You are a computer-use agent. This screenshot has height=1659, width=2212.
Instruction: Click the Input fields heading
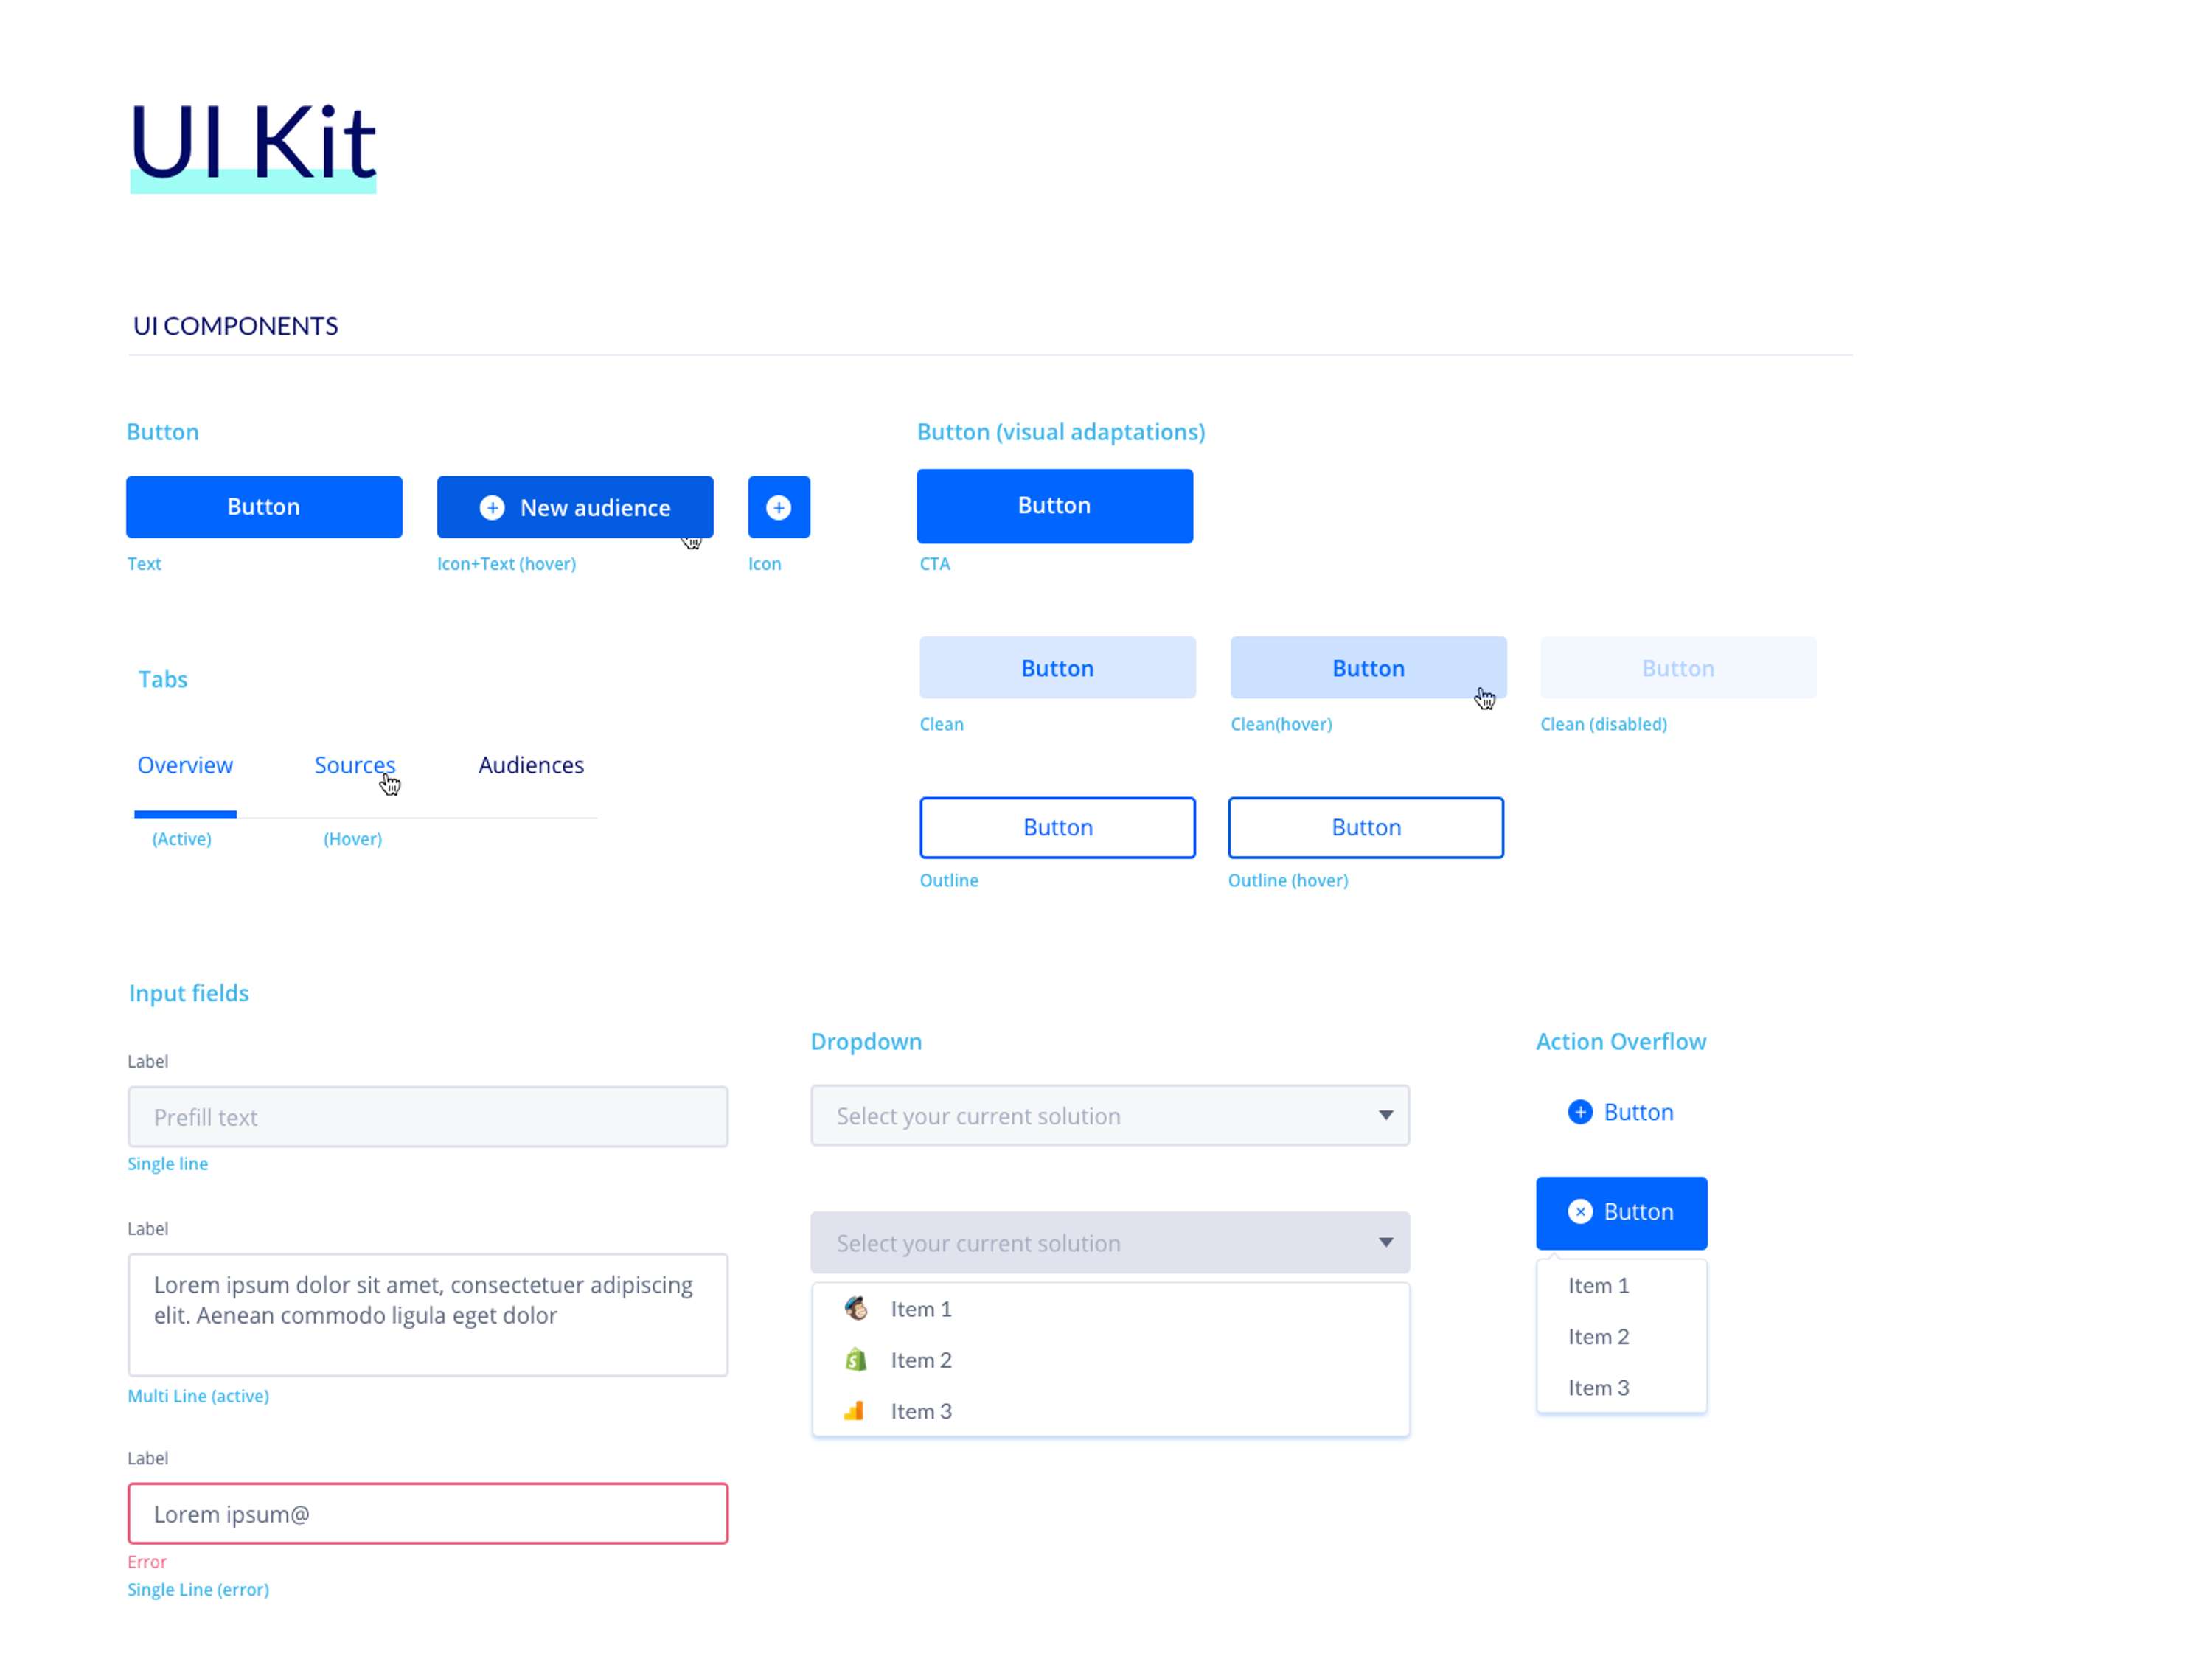[x=189, y=993]
